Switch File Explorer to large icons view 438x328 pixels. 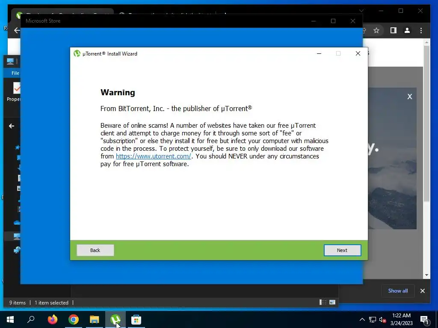[332, 302]
